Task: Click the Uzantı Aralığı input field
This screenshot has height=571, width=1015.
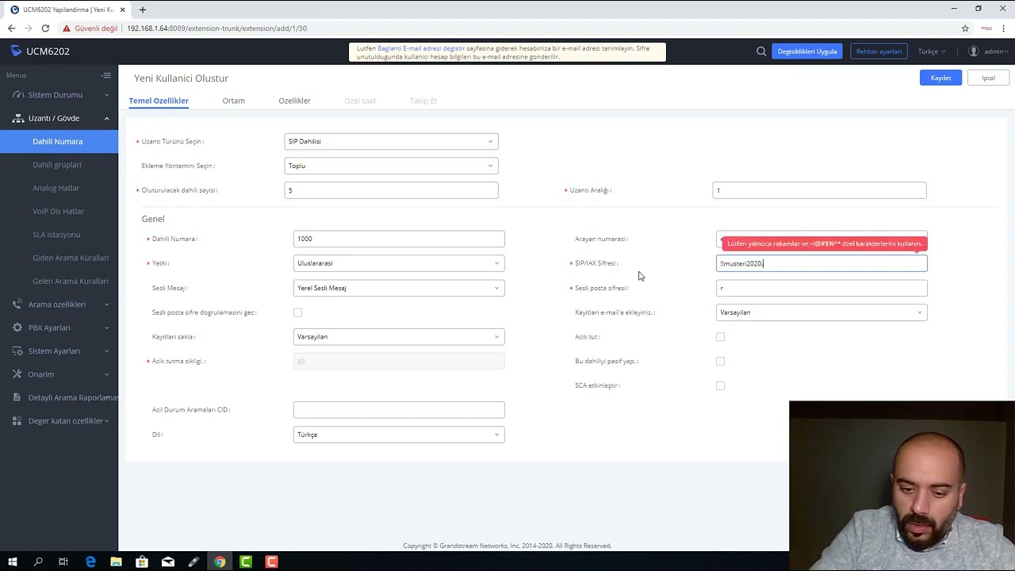Action: (x=819, y=190)
